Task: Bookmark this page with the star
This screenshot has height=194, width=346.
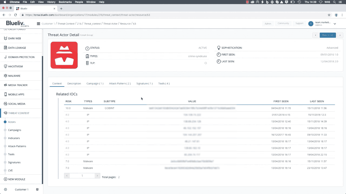Action: click(329, 15)
